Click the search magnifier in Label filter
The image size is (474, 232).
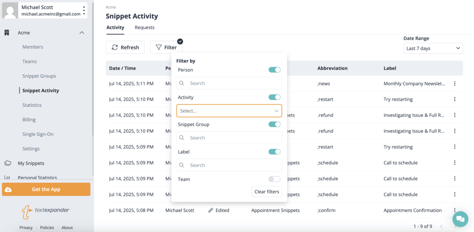click(182, 165)
